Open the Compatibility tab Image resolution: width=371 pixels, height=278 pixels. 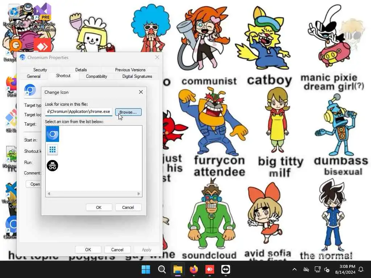tap(96, 76)
